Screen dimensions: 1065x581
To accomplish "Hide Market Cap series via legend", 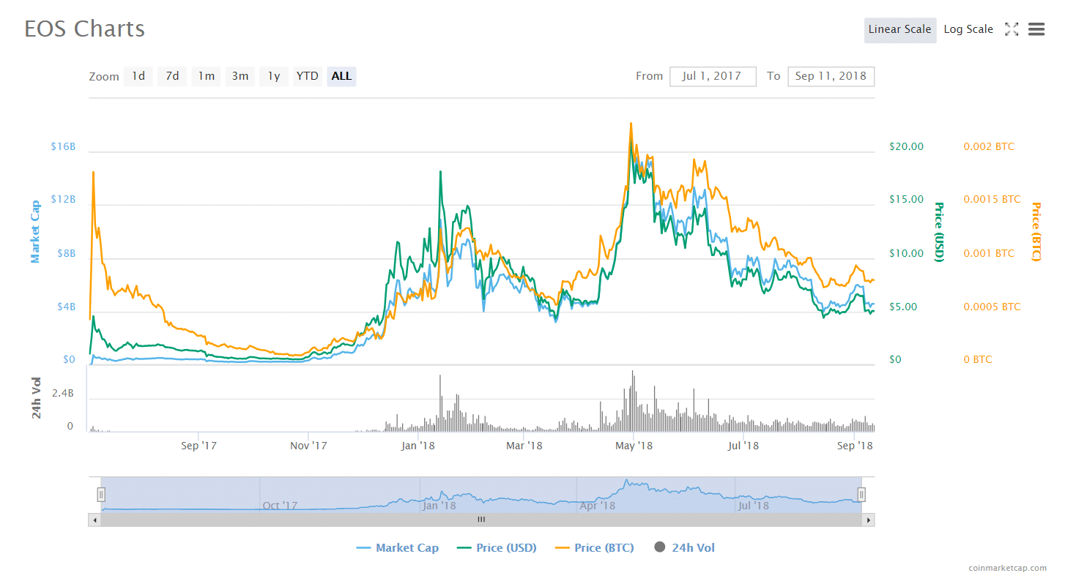I will pos(398,547).
